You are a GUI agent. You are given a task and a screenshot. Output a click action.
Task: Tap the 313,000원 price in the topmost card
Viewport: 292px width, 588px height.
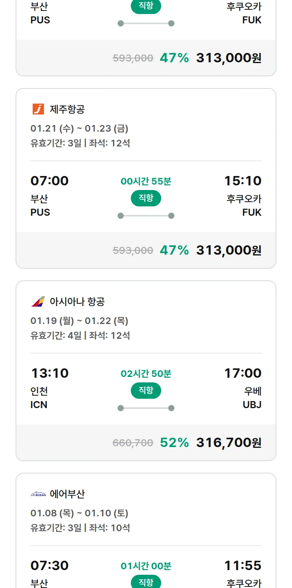229,58
